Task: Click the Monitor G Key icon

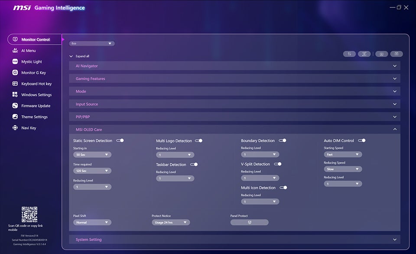Action: pos(15,72)
